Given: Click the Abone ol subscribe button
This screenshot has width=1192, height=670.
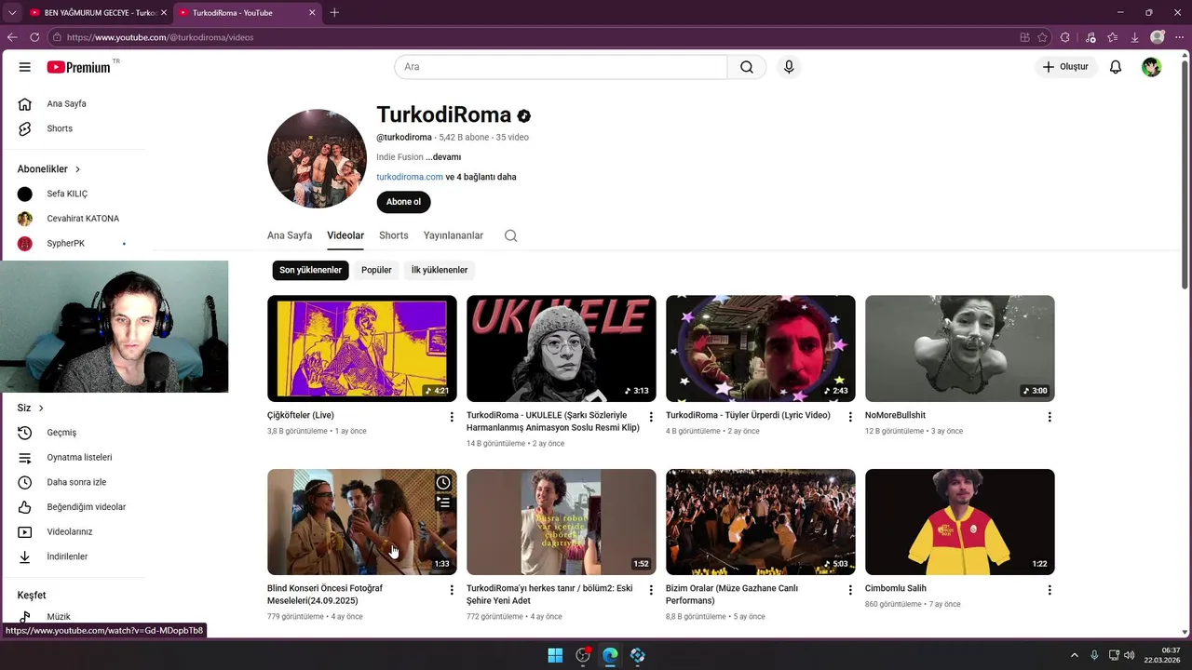Looking at the screenshot, I should 403,202.
